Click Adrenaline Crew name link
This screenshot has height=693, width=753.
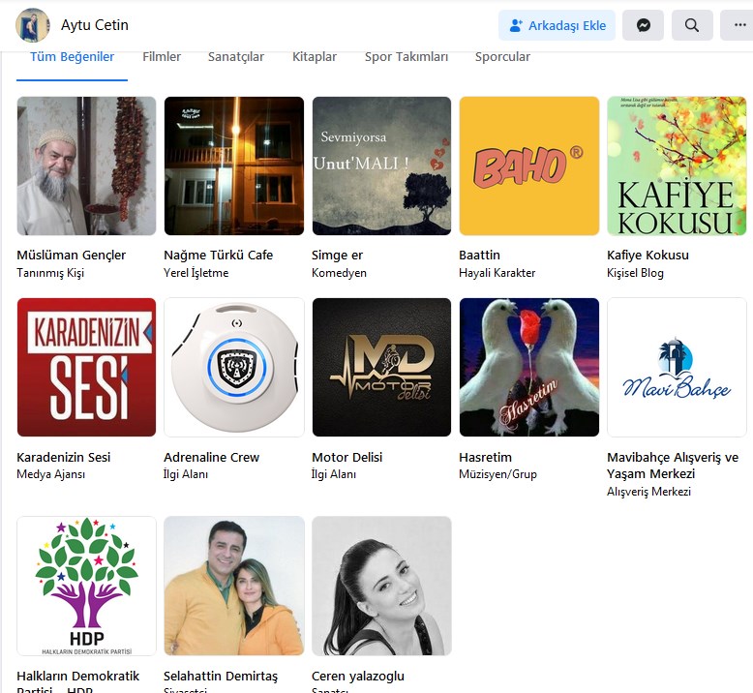point(211,457)
